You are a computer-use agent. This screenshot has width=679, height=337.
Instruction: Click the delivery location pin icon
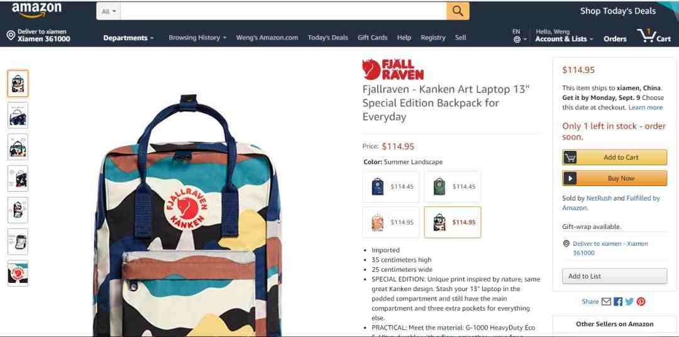coord(11,35)
